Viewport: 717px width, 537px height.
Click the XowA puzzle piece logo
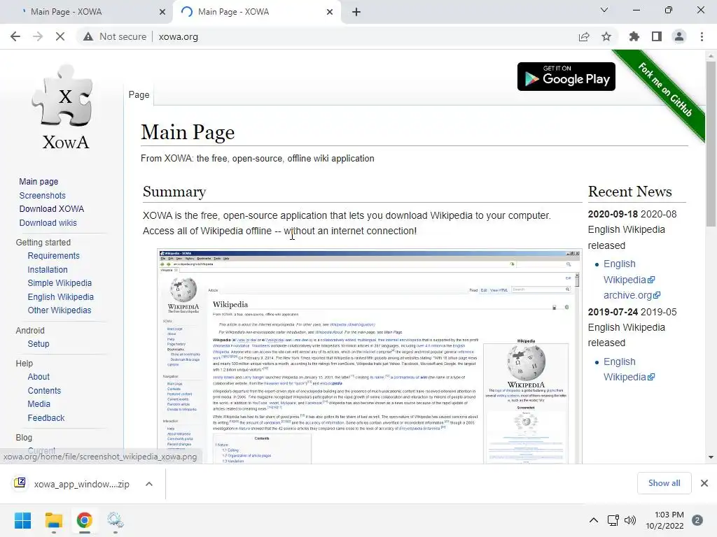[x=65, y=107]
